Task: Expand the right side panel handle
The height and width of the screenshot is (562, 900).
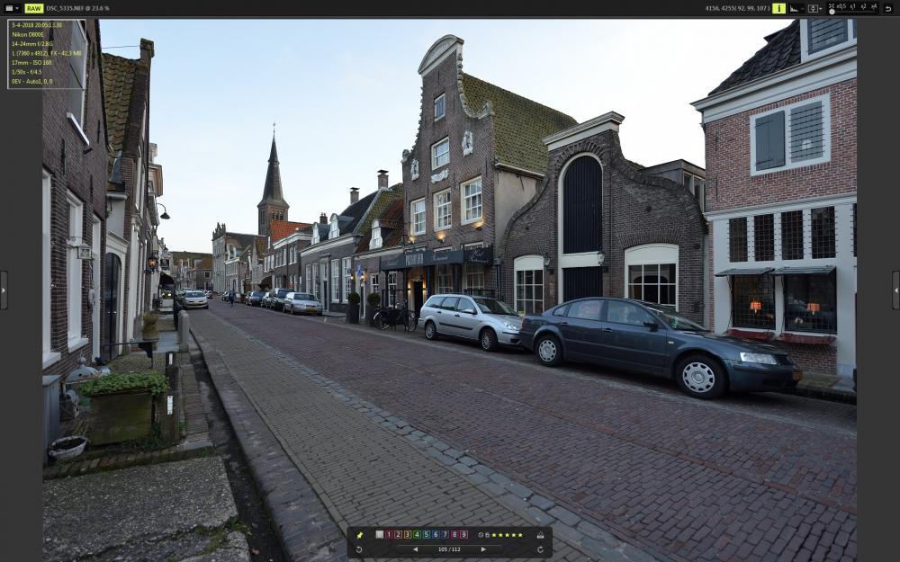Action: pyautogui.click(x=896, y=290)
